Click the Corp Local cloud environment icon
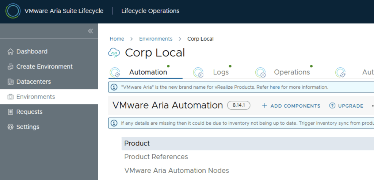The height and width of the screenshot is (180, 374). point(114,53)
